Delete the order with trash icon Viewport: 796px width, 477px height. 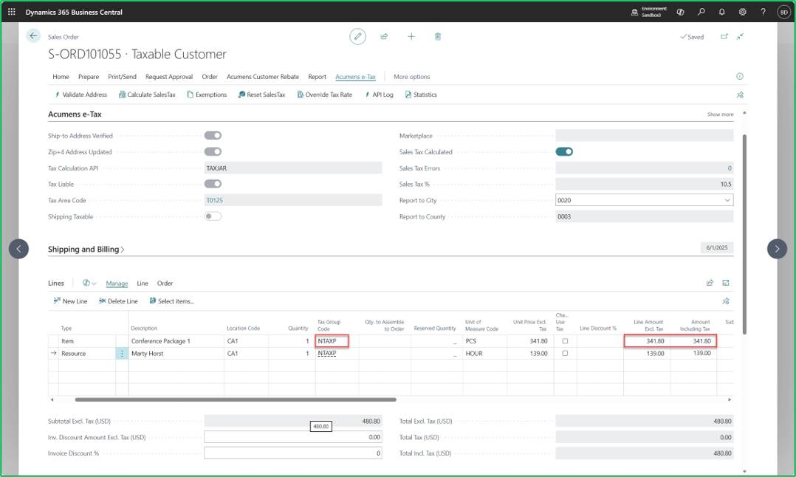tap(438, 36)
